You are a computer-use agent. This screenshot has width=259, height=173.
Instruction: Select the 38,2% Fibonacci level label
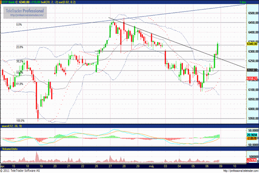pos(19,61)
